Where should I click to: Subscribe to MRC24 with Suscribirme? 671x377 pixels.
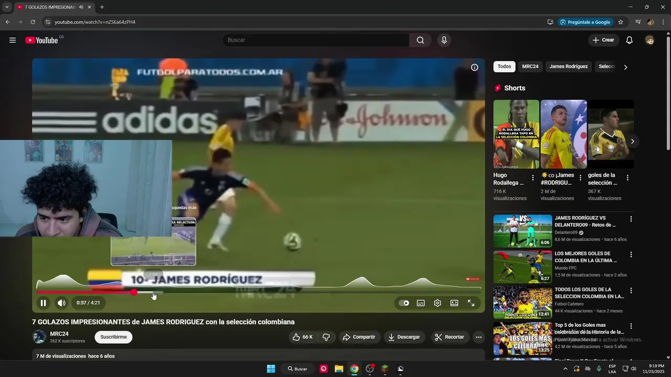(x=113, y=337)
